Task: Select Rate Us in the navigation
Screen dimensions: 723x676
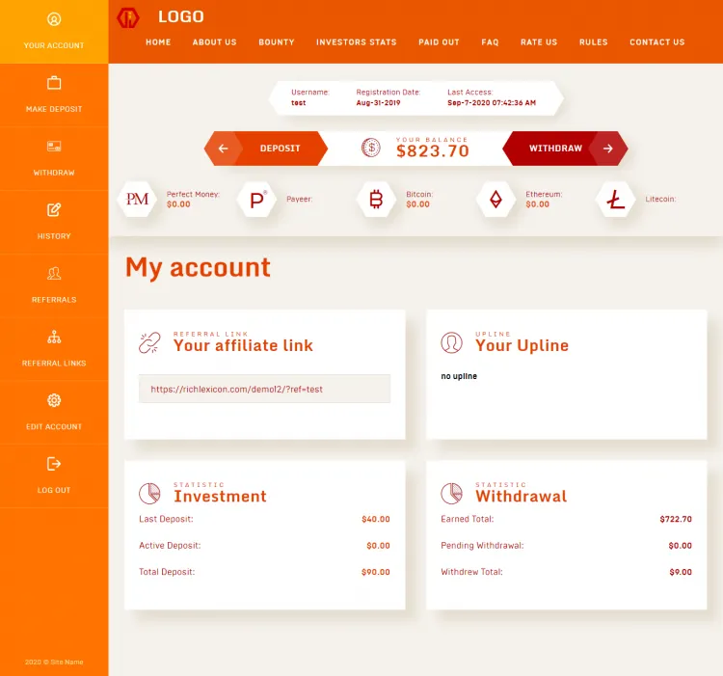Action: [x=539, y=42]
